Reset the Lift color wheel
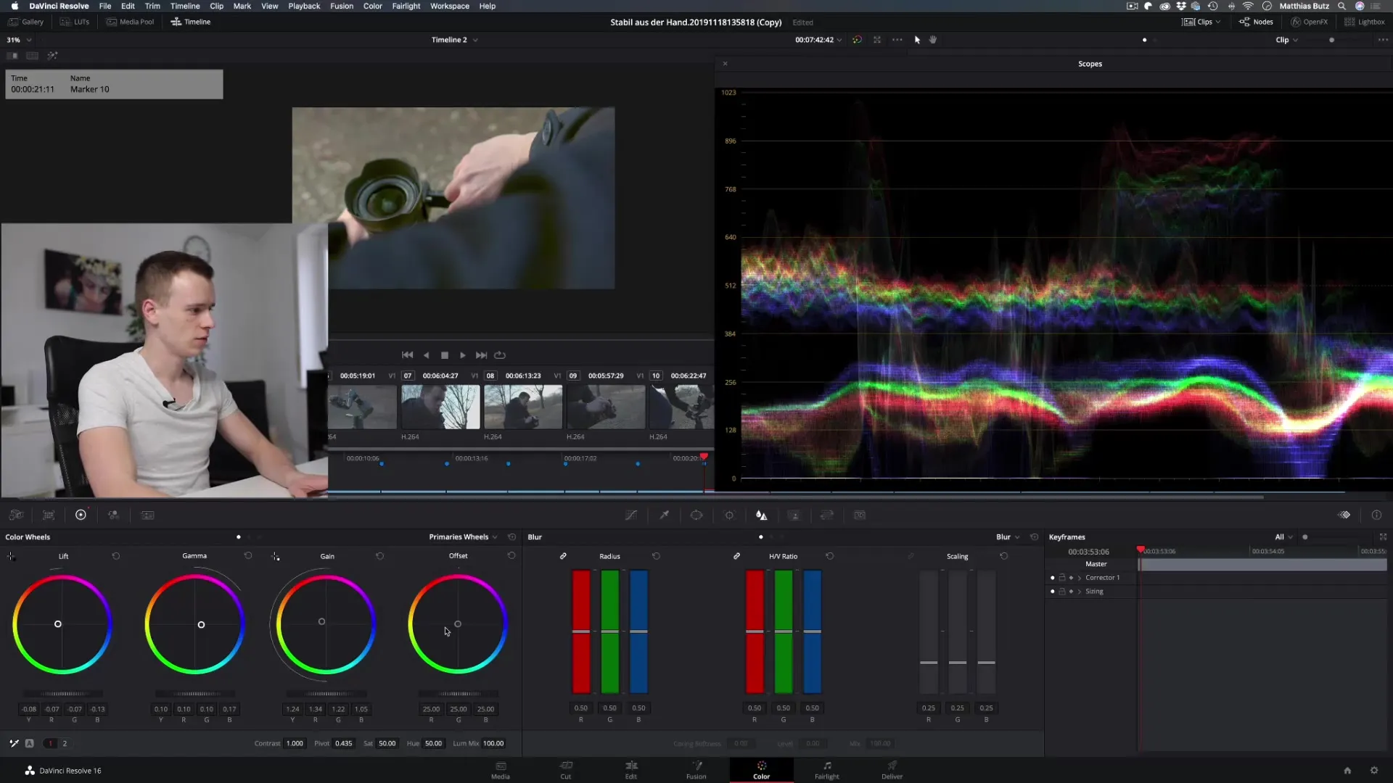The width and height of the screenshot is (1393, 783). [116, 556]
